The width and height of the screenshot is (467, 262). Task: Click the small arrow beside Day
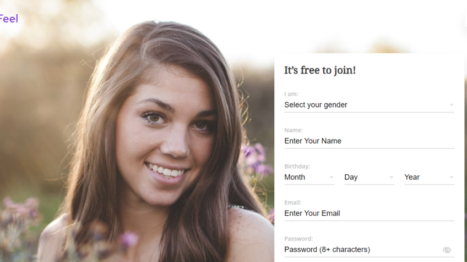(392, 177)
